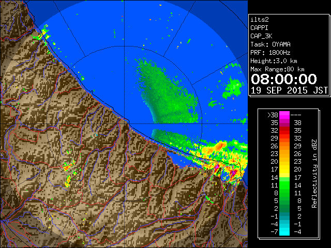Click the "-7" legend label
Image resolution: width=331 pixels, height=248 pixels.
point(274,232)
